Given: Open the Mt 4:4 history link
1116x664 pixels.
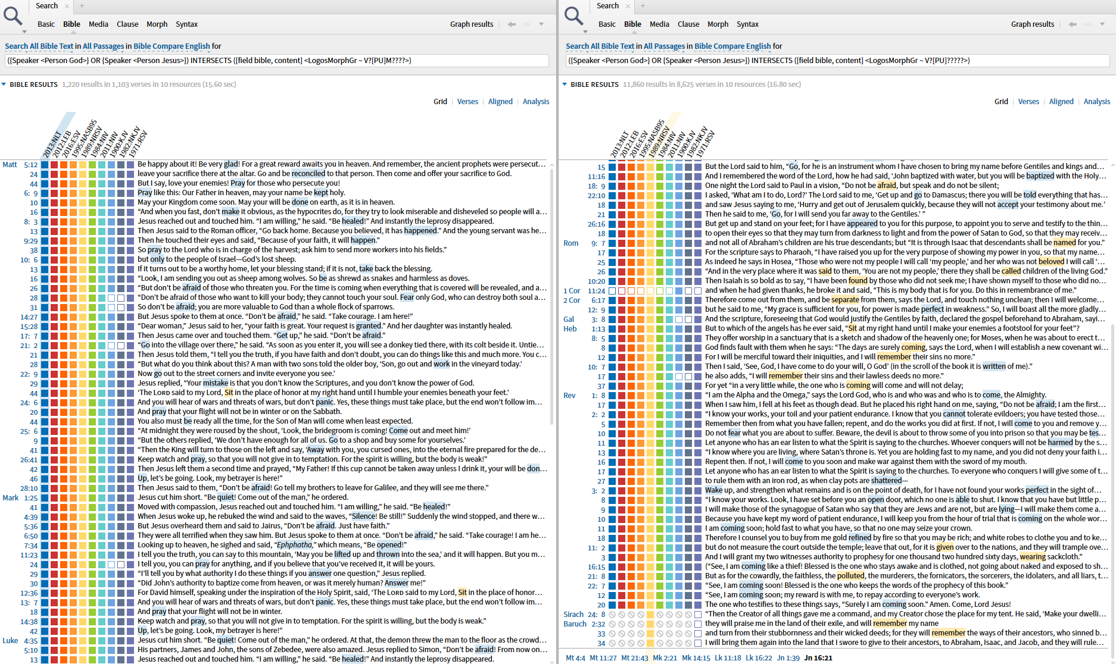Looking at the screenshot, I should (x=575, y=658).
